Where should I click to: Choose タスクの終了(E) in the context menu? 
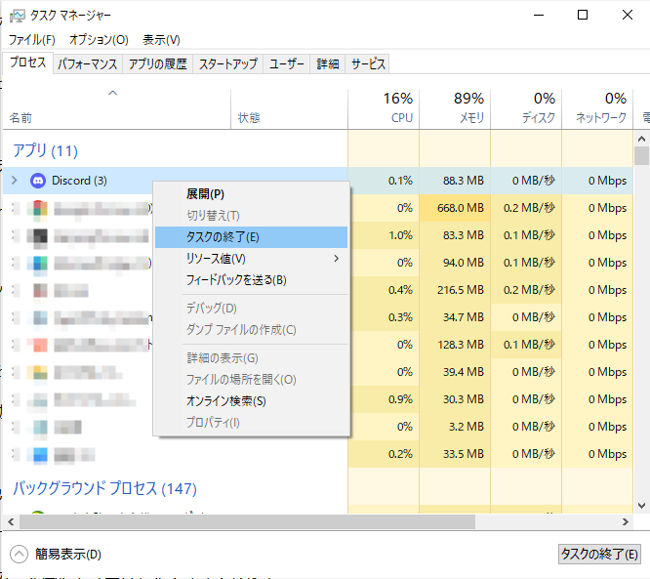(x=251, y=237)
